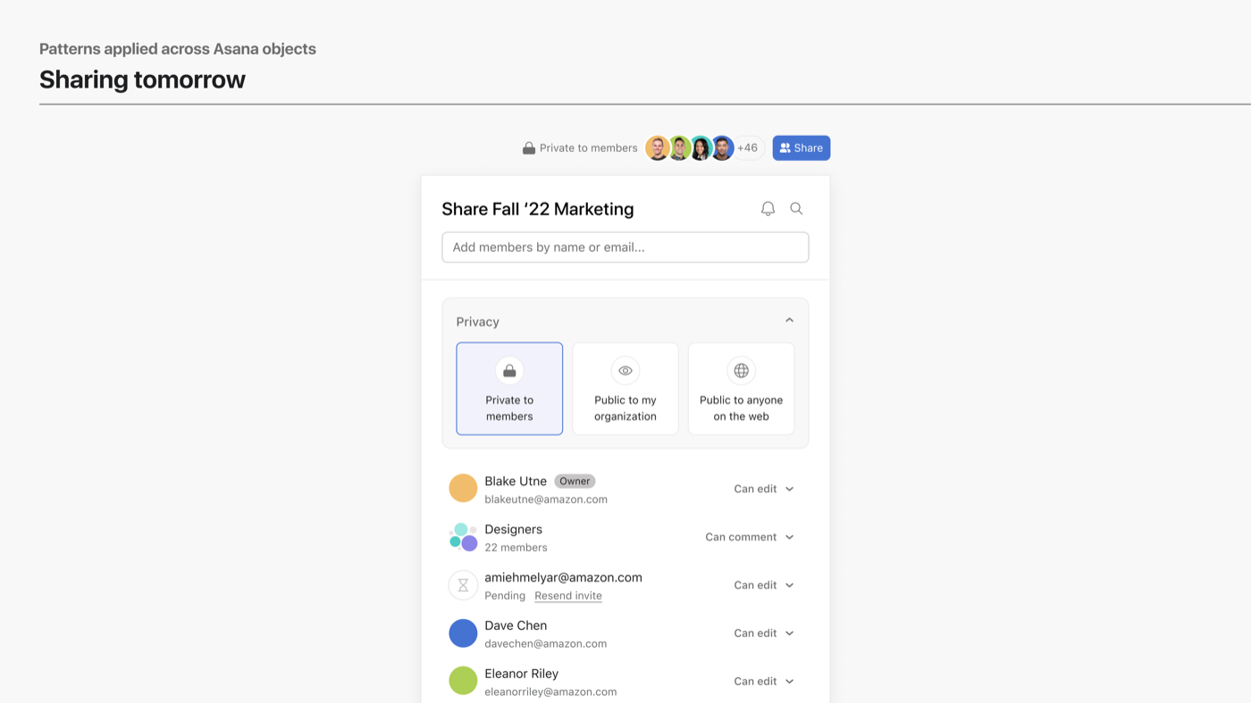Open Blake Utne's Can edit dropdown
Viewport: 1251px width, 703px height.
pyautogui.click(x=764, y=489)
